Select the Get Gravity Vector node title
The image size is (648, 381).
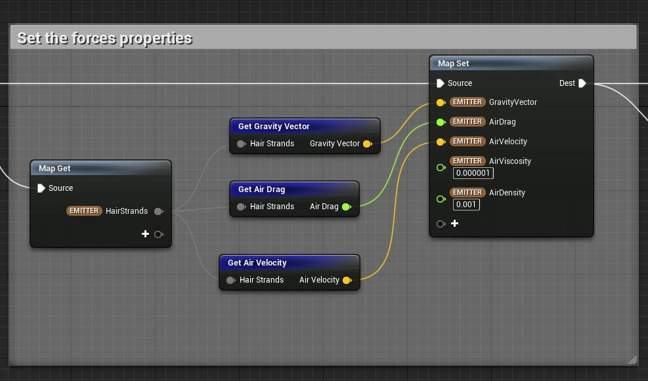pos(274,127)
